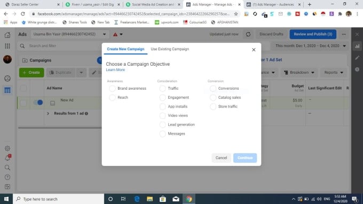Select Store traffic objective
363x204 pixels.
(213, 106)
